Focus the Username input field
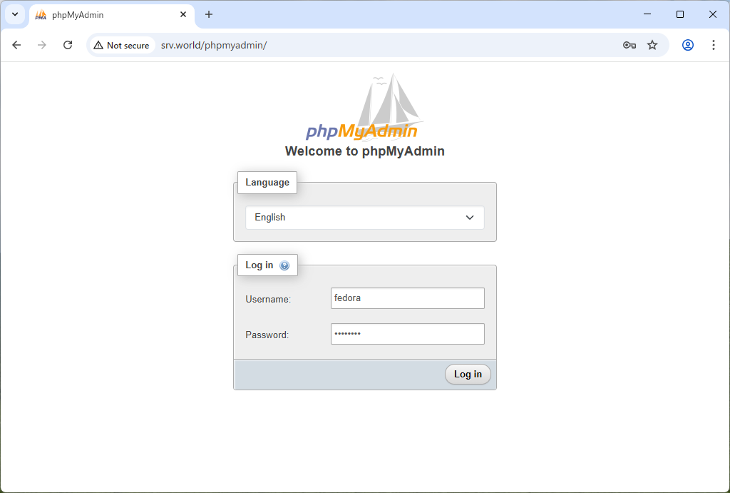Viewport: 730px width, 493px height. [x=407, y=298]
